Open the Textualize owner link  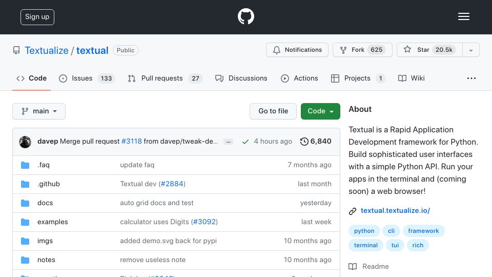[47, 50]
